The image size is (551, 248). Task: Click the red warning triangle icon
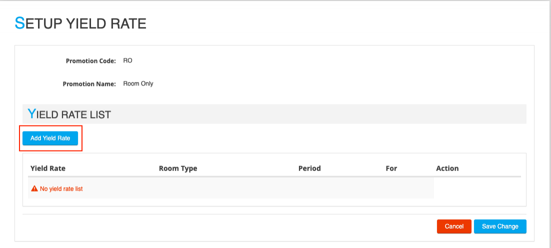coord(34,188)
